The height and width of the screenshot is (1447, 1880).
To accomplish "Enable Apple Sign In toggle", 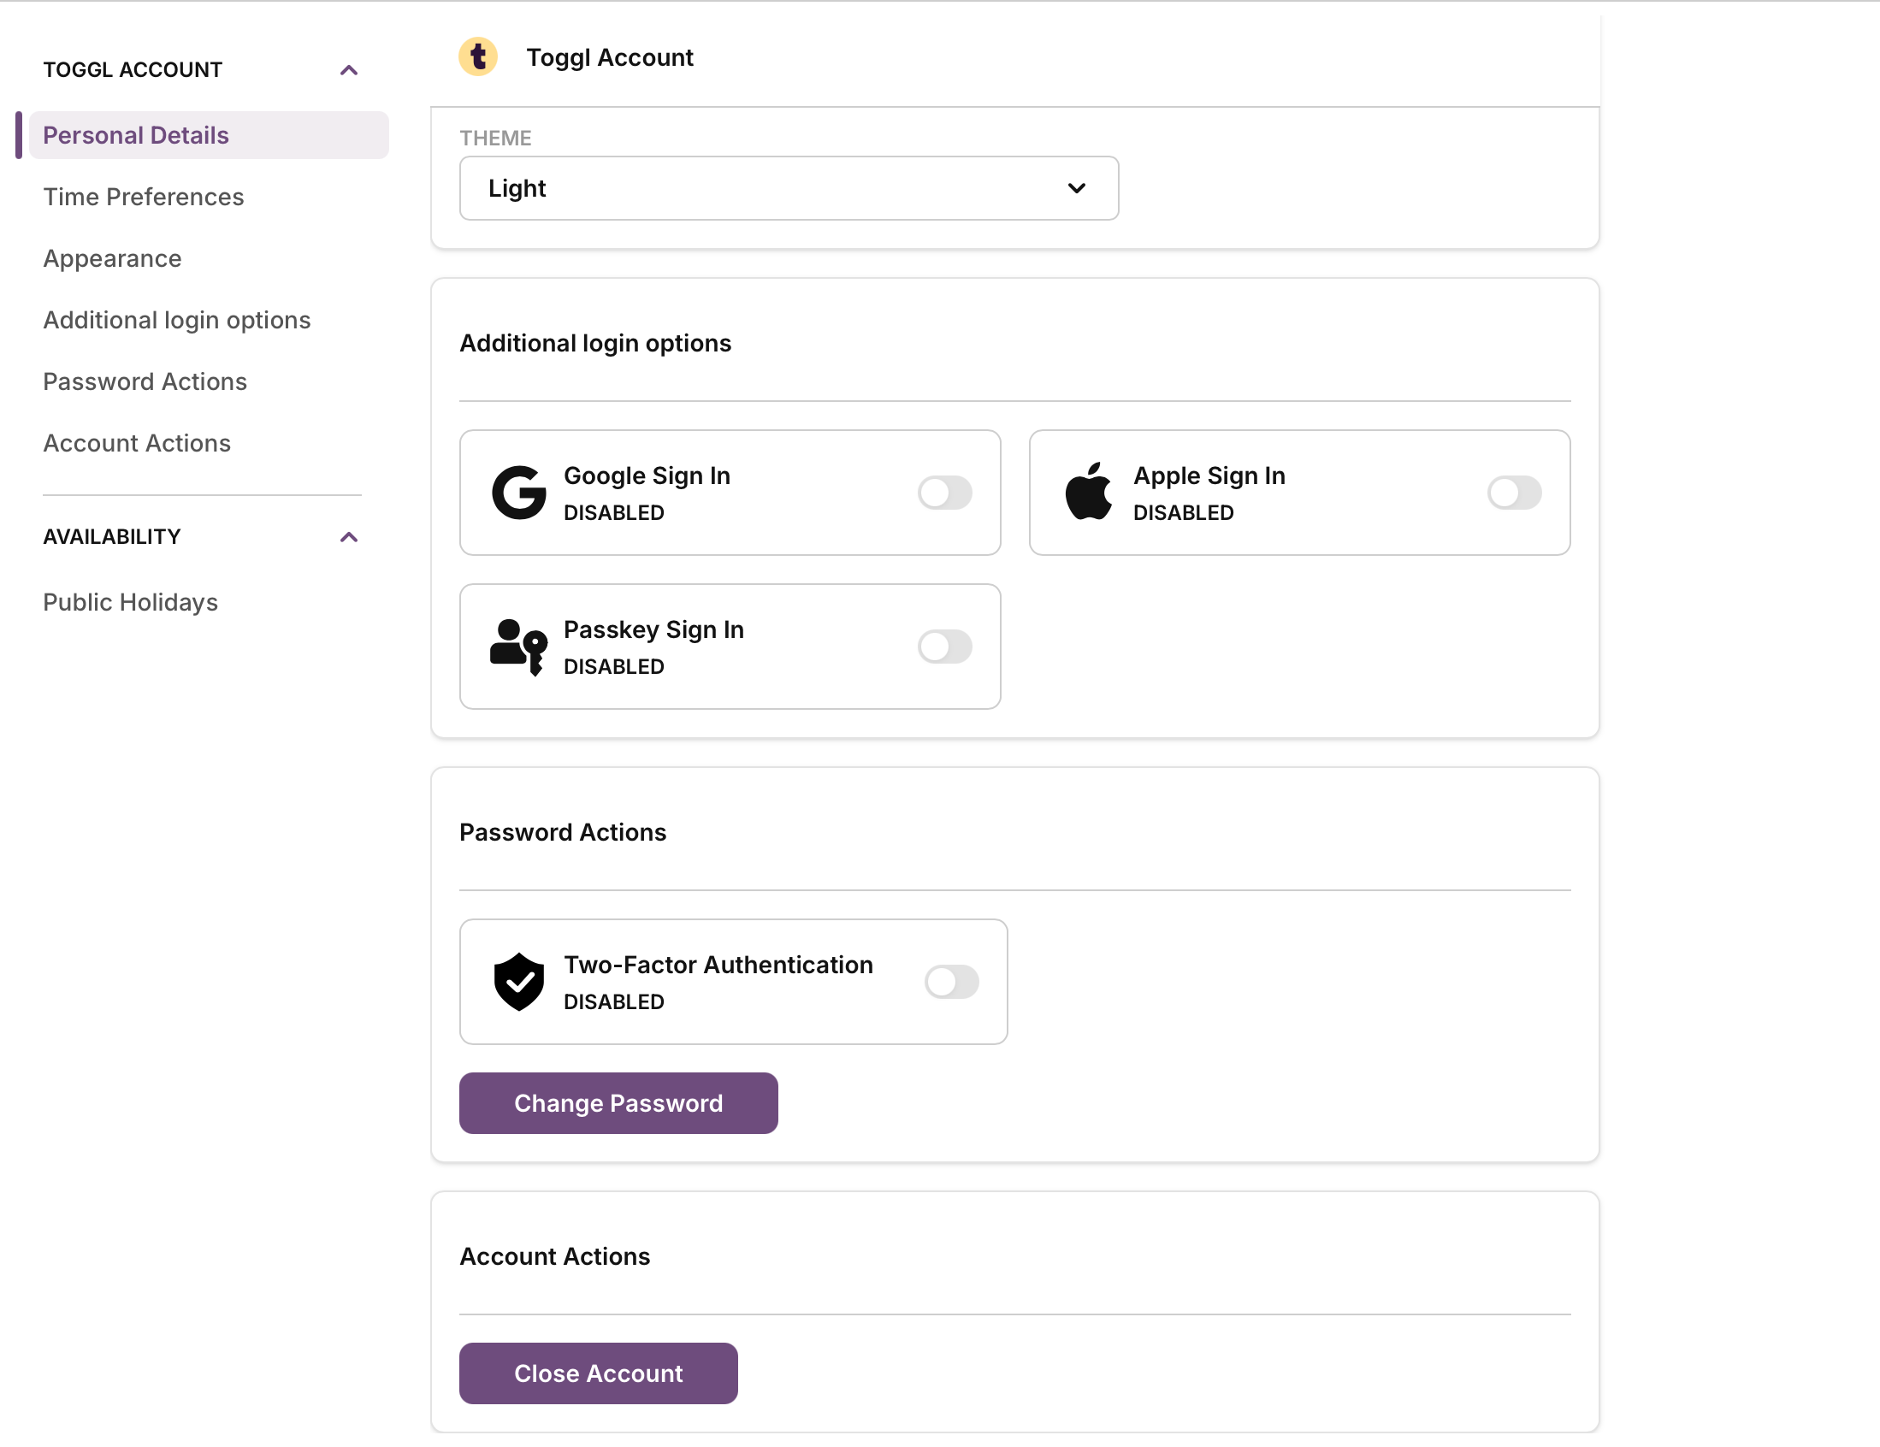I will point(1513,493).
